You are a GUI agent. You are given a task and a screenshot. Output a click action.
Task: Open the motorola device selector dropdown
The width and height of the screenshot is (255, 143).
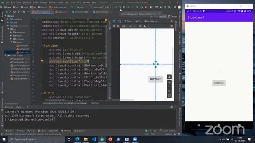click(x=101, y=7)
